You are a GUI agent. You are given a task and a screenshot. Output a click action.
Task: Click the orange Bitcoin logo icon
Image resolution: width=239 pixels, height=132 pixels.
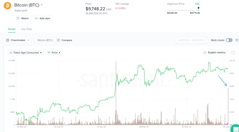[x=7, y=5]
